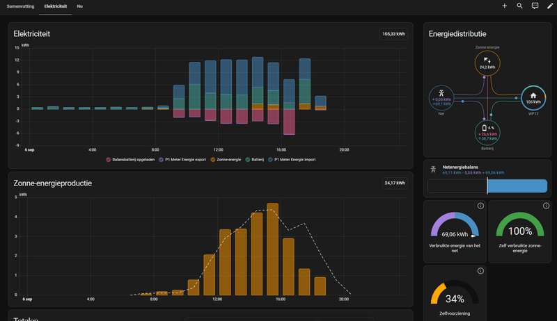Click the 34% Zelfvoorziening gauge
The image size is (557, 321).
point(455,293)
